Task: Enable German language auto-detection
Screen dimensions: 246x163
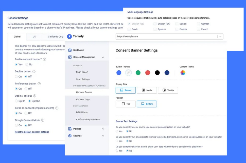Action: point(199,23)
